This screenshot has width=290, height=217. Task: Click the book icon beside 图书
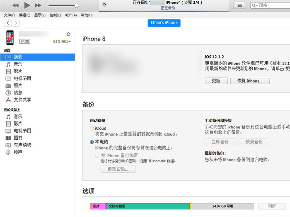tap(8, 138)
